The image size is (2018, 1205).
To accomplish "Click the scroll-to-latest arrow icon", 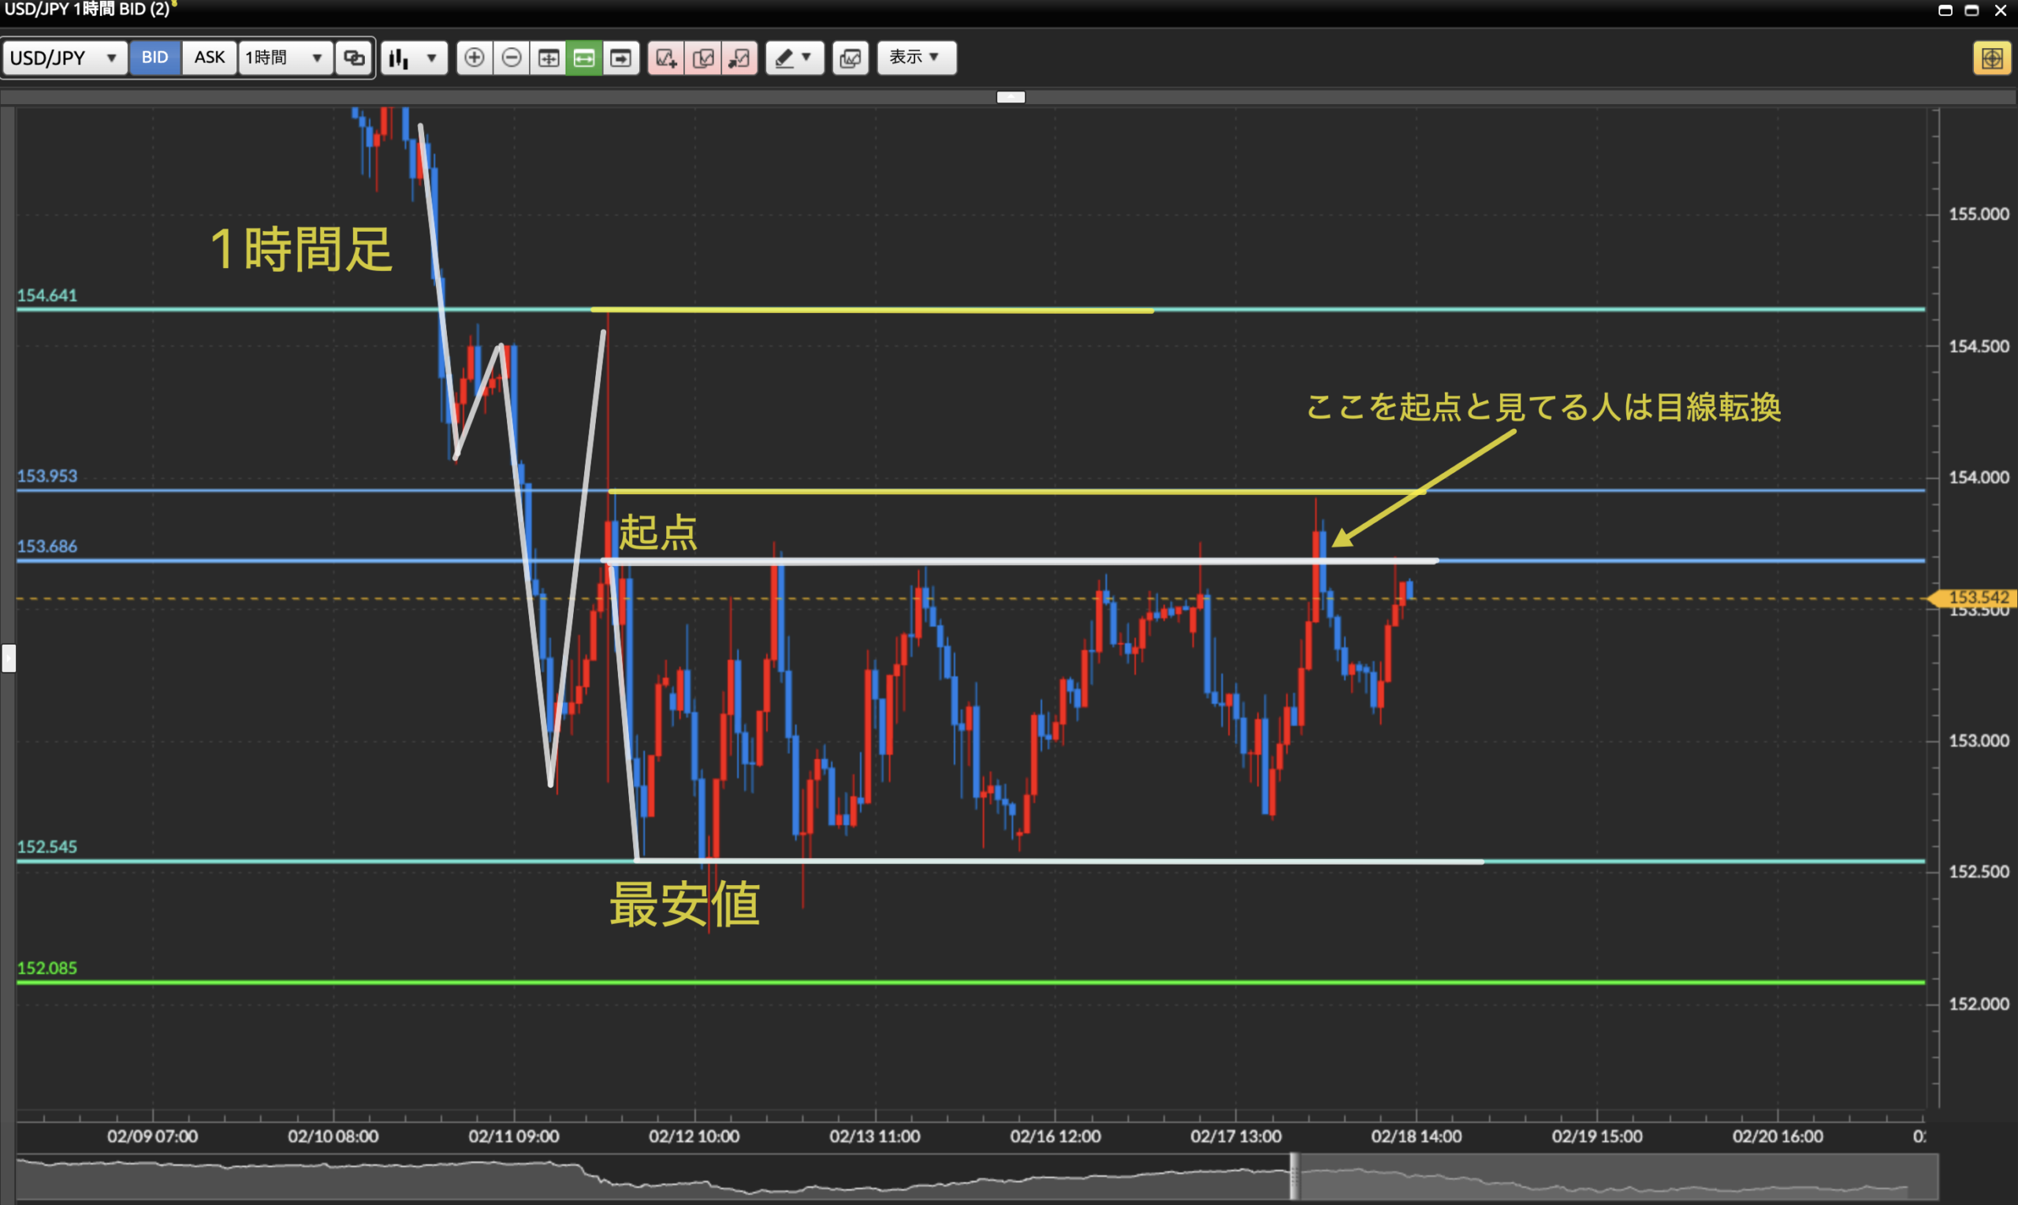I will click(x=620, y=58).
